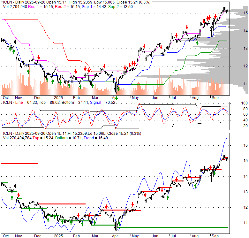Select the 16 price level on trend chart axis
249x238 pixels.
245,145
